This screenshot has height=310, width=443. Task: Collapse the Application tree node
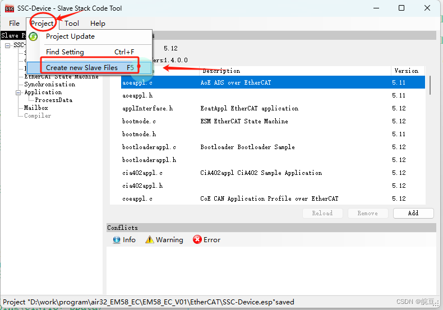click(x=19, y=92)
